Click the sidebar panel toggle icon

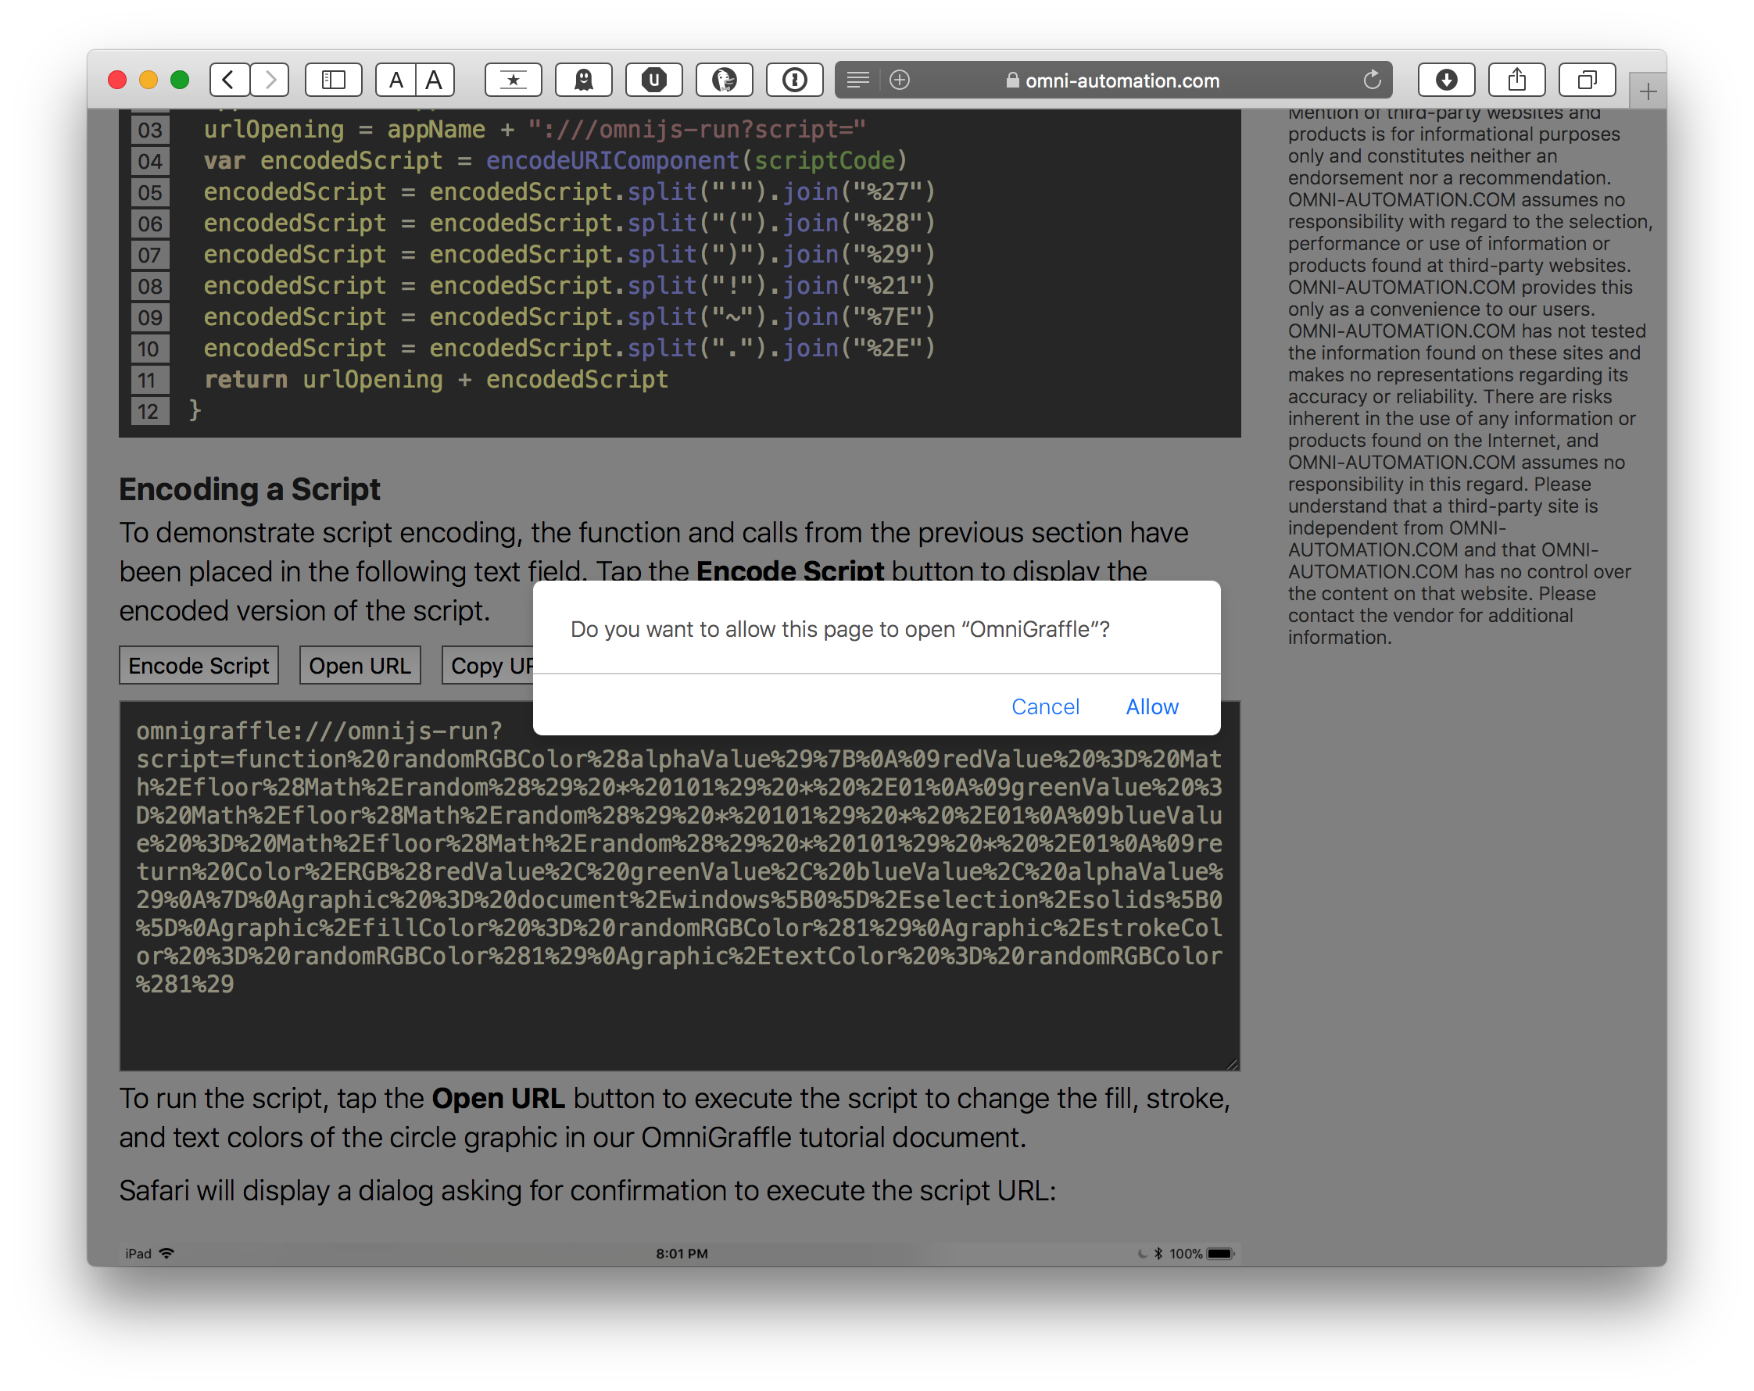click(333, 80)
